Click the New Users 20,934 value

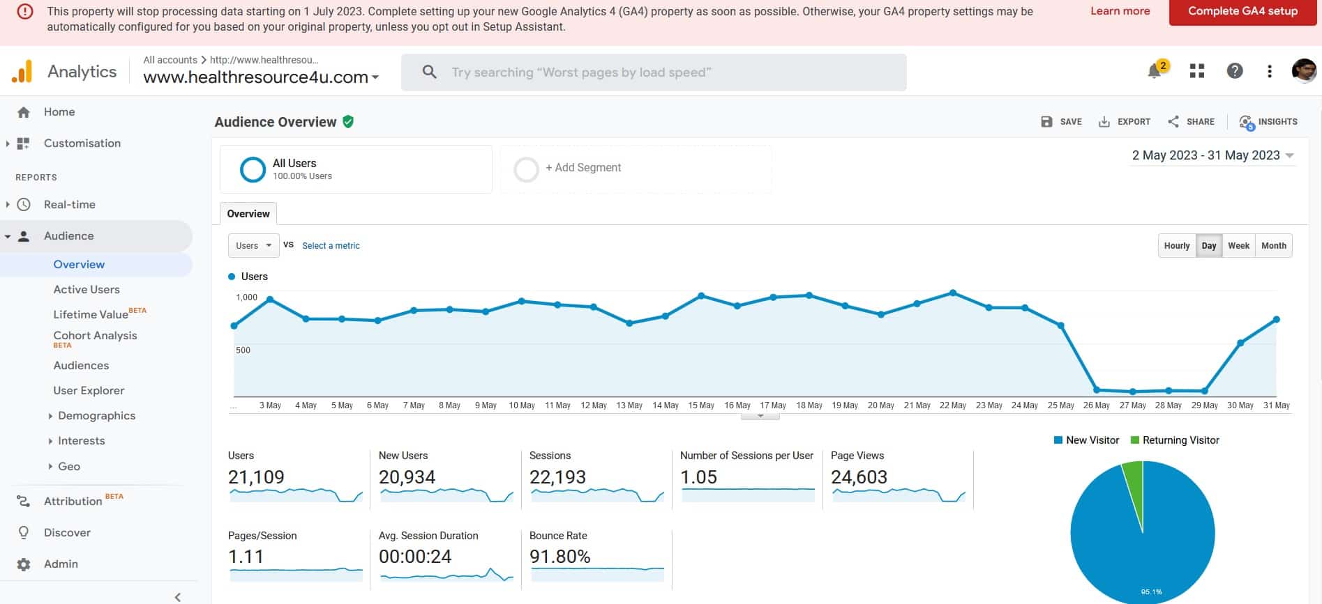tap(407, 477)
